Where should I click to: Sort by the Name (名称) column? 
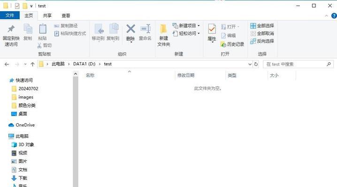tap(90, 75)
